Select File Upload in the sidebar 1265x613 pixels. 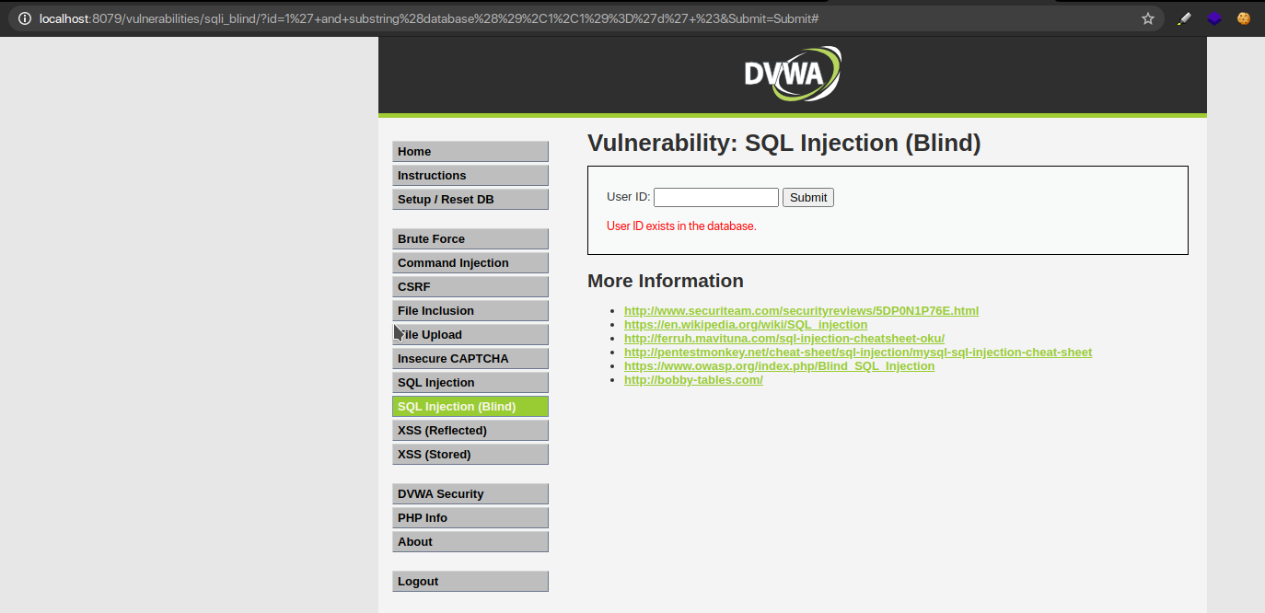[470, 335]
